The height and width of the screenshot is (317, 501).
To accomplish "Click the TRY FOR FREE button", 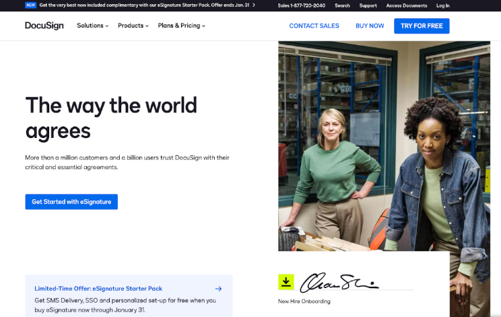I will coord(422,26).
